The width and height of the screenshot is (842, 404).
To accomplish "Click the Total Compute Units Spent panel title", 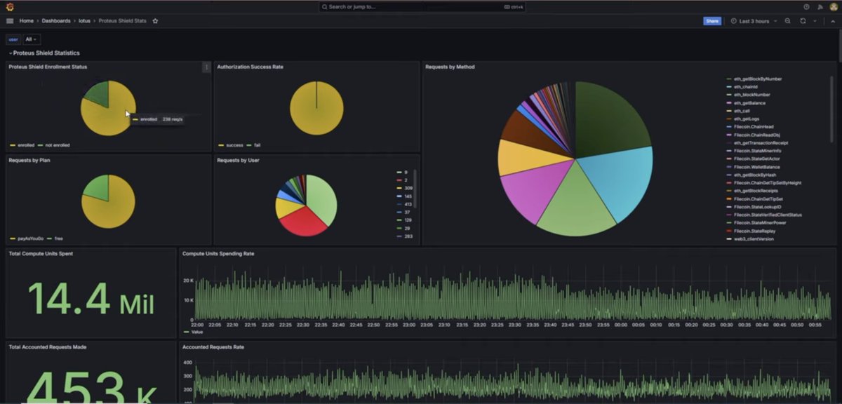I will coord(41,253).
